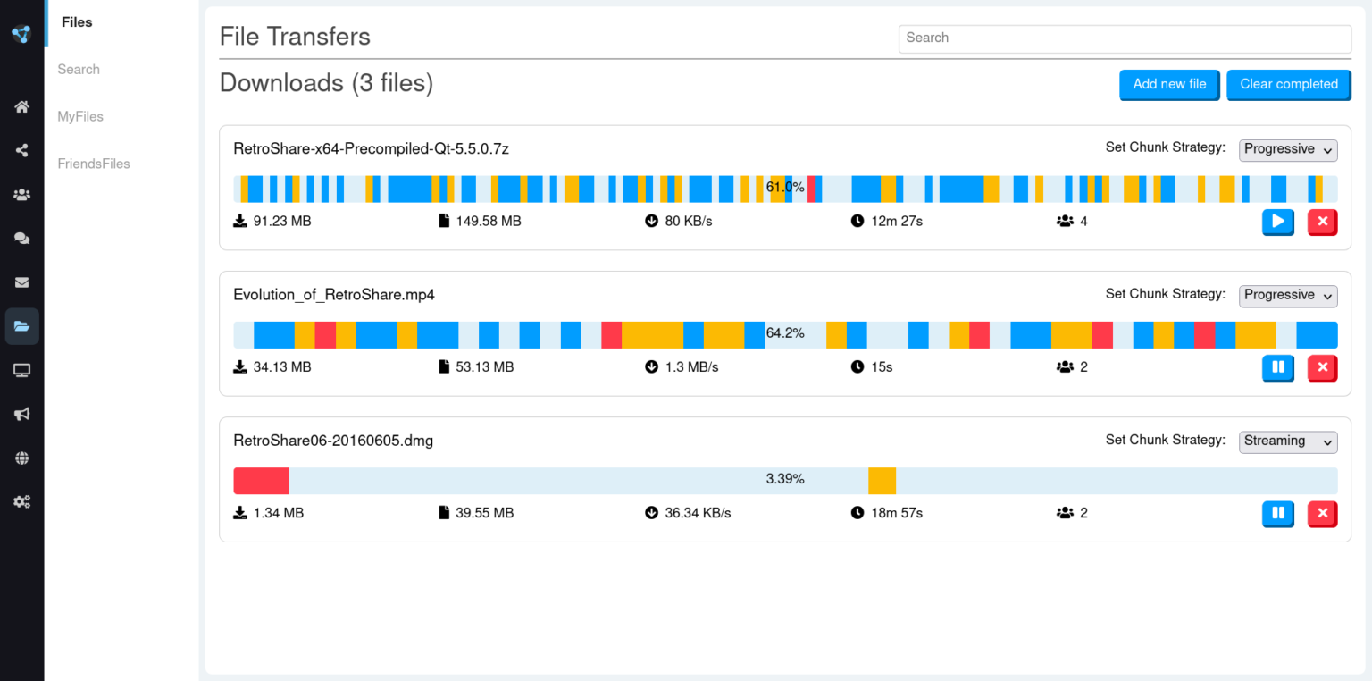The image size is (1372, 681).
Task: Open the gears config icon in sidebar
Action: pos(21,502)
